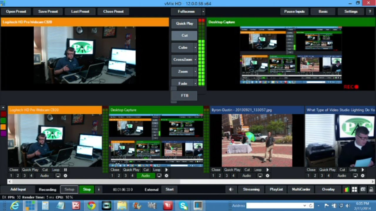
Task: Show the audio meter color bars icon
Action: click(x=347, y=189)
